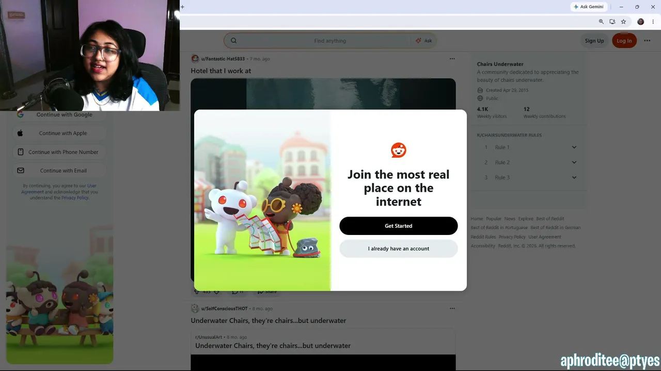Click Continue with Google
The width and height of the screenshot is (661, 371).
59,115
